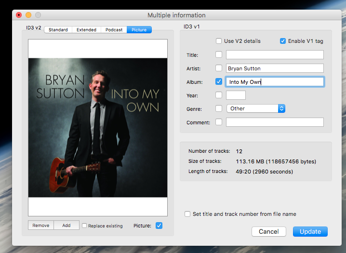Click the 'Size of tracks:' label

(205, 161)
